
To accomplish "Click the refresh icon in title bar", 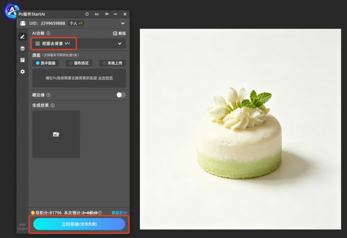I will 87,14.
